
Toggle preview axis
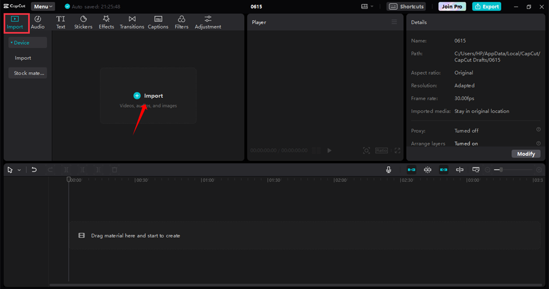pyautogui.click(x=460, y=170)
